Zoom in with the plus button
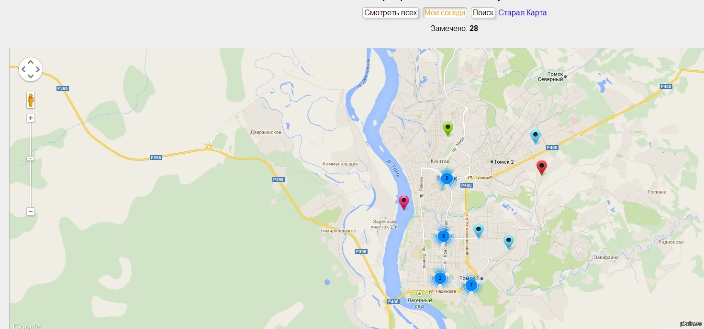The height and width of the screenshot is (329, 704). (x=31, y=118)
